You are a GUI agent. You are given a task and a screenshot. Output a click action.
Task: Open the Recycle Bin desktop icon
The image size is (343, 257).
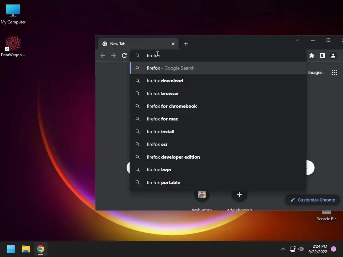(x=326, y=216)
